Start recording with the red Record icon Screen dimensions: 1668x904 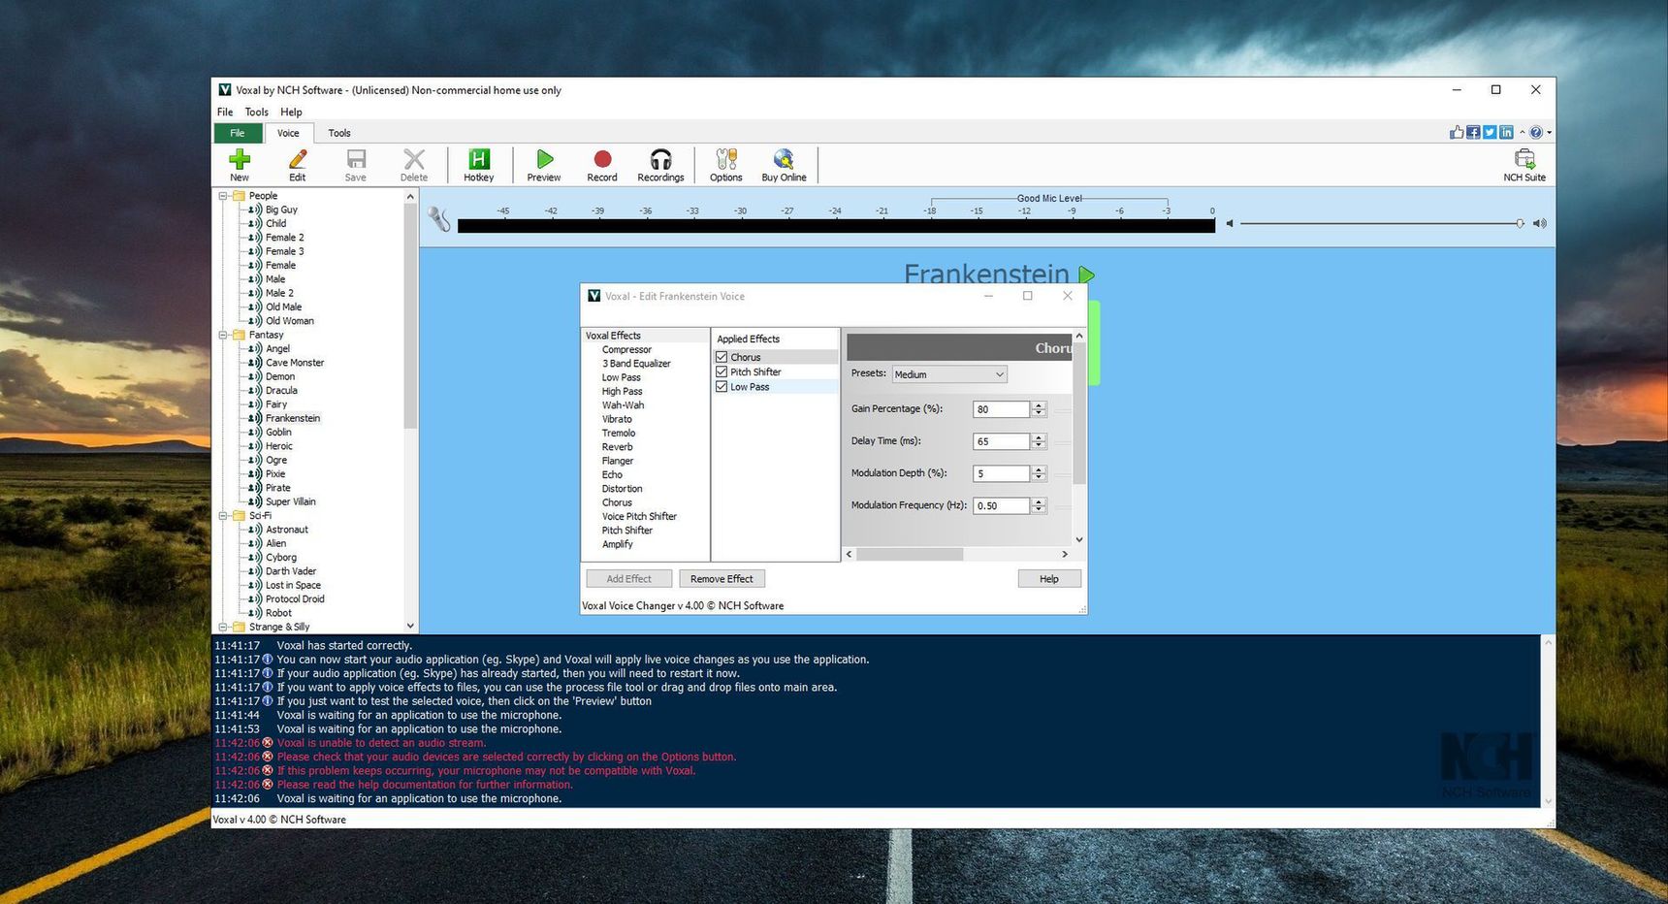coord(602,159)
